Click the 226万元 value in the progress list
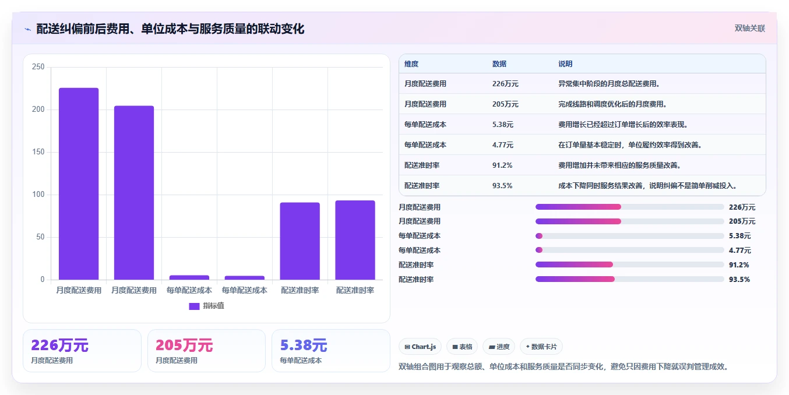The height and width of the screenshot is (395, 789). tap(742, 207)
